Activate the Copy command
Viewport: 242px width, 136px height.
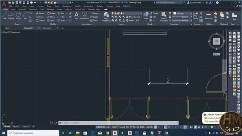click(40, 17)
